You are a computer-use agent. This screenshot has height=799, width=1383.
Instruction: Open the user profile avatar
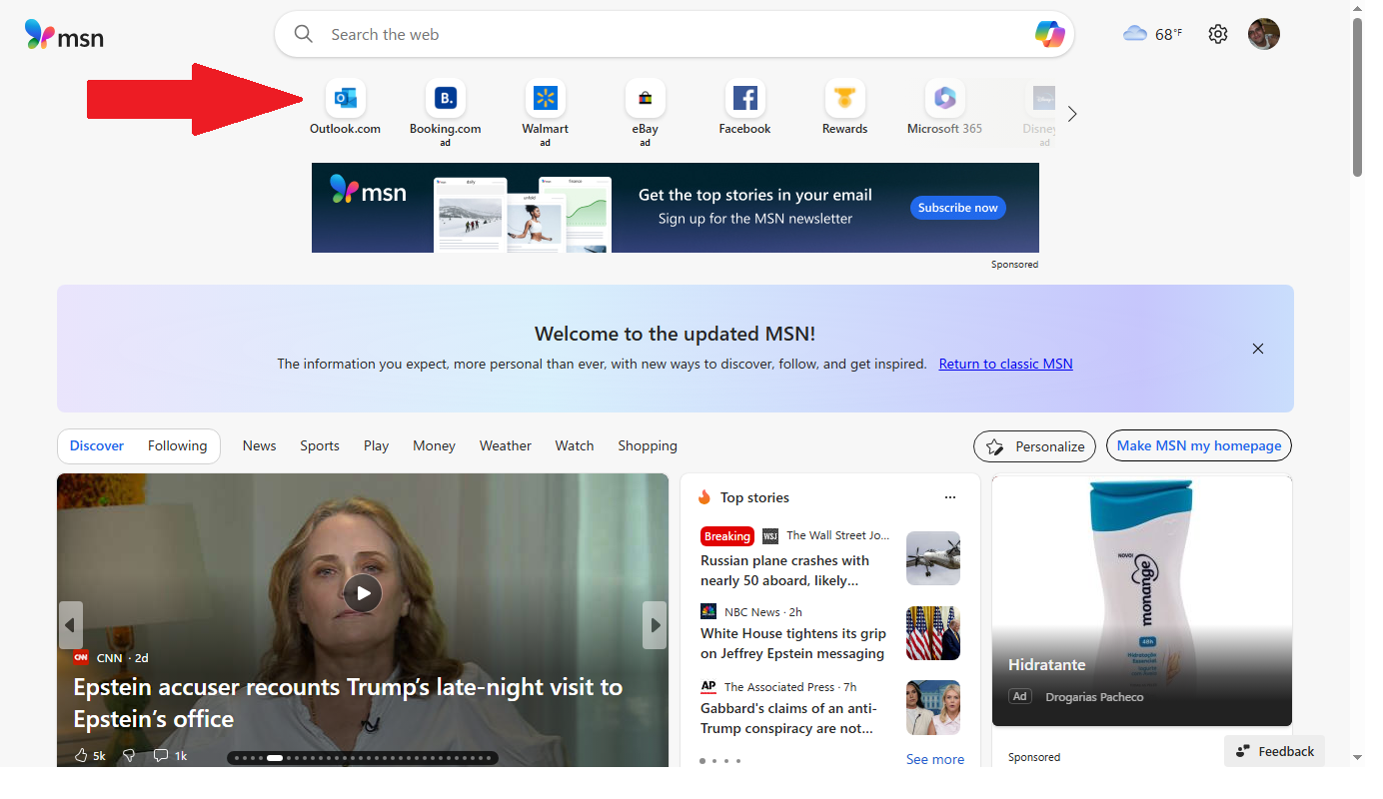[x=1264, y=34]
